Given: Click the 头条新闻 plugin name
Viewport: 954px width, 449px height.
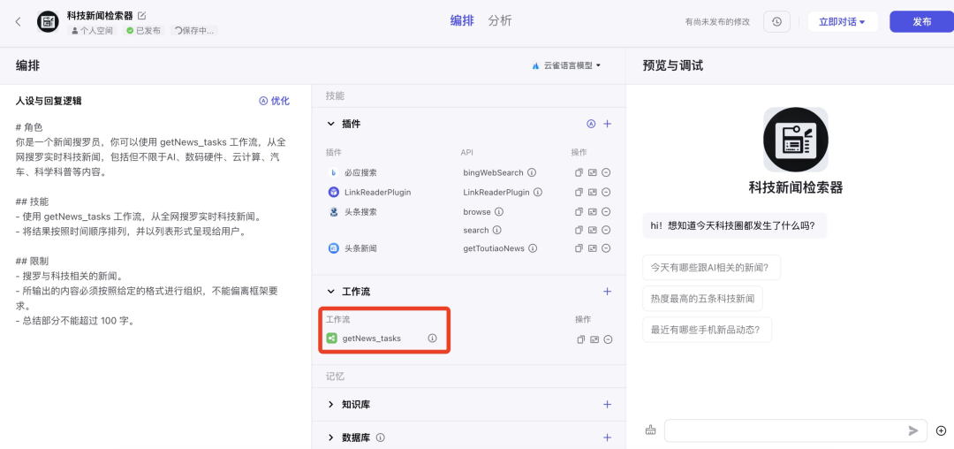Looking at the screenshot, I should coord(360,248).
